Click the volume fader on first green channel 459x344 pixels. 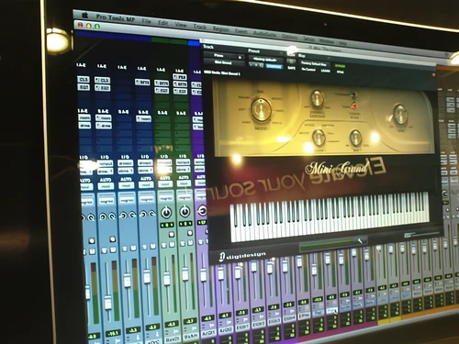pos(167,279)
